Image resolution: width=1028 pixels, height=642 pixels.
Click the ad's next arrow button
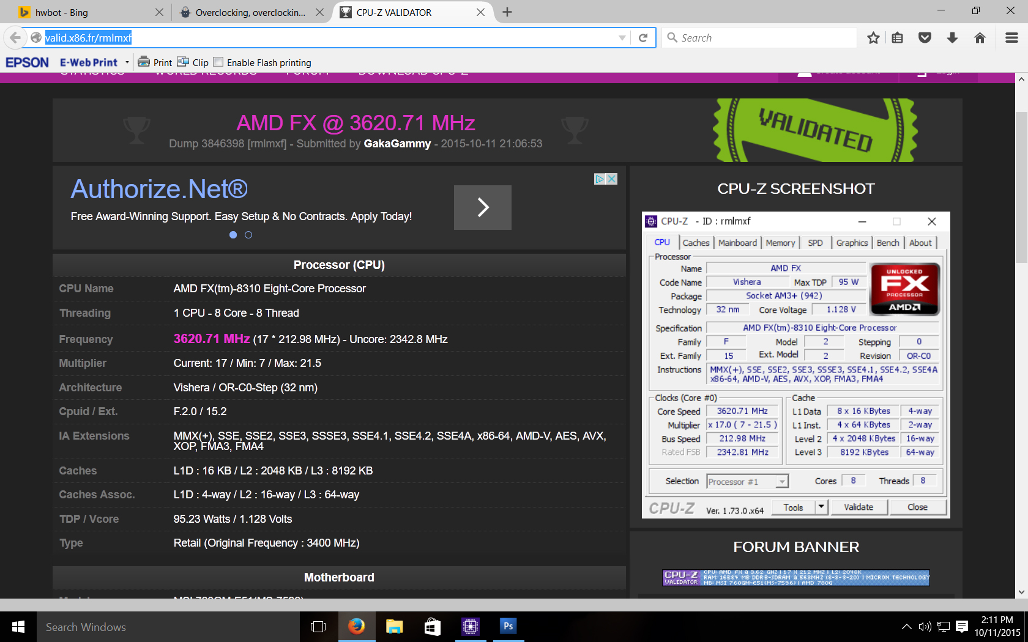point(483,207)
